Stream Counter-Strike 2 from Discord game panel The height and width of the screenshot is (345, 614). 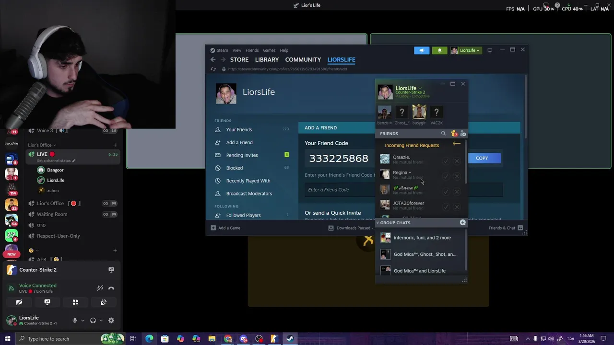point(111,270)
